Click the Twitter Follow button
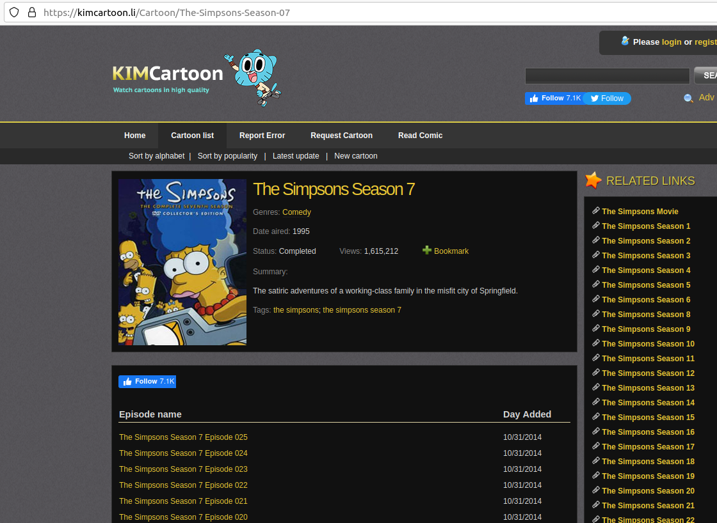The height and width of the screenshot is (523, 717). click(x=607, y=98)
